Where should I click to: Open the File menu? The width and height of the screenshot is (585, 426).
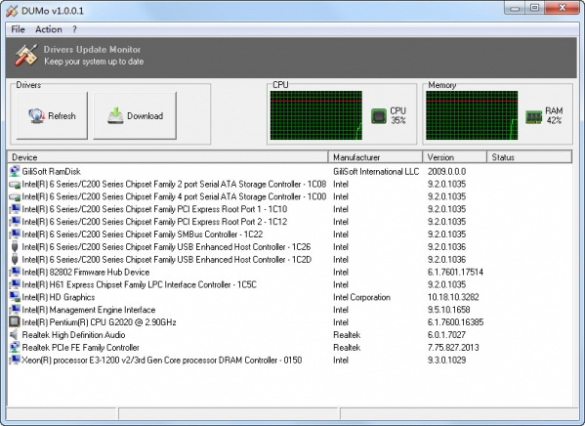point(18,29)
